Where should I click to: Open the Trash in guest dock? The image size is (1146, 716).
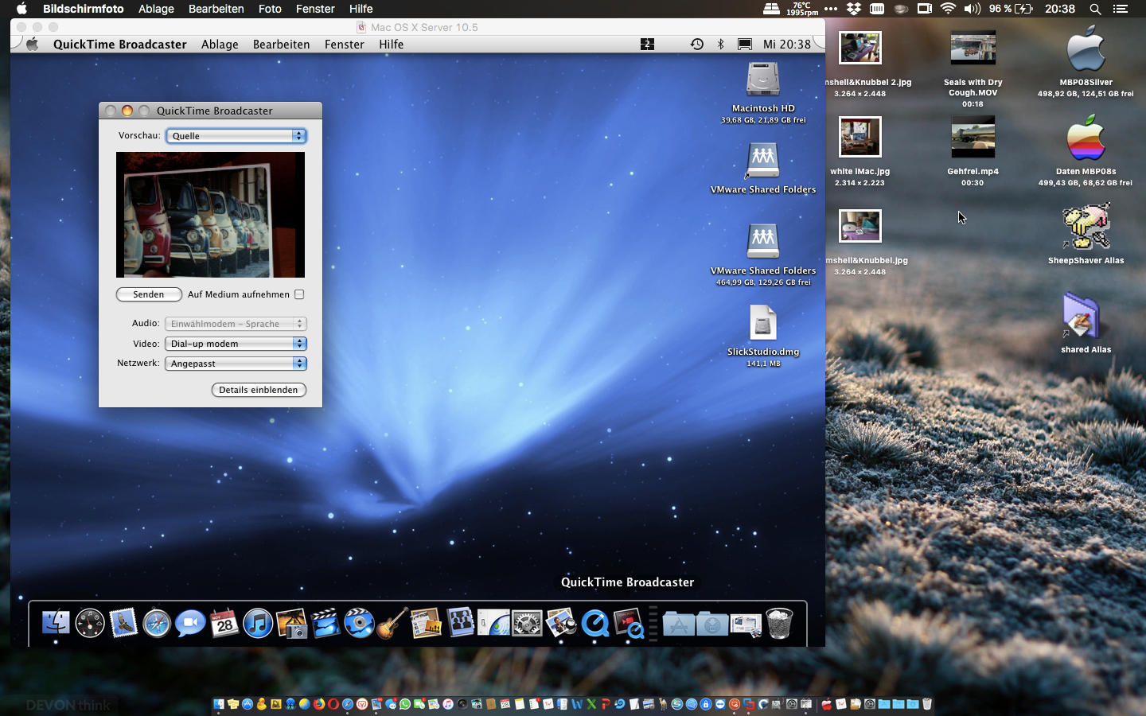point(779,623)
